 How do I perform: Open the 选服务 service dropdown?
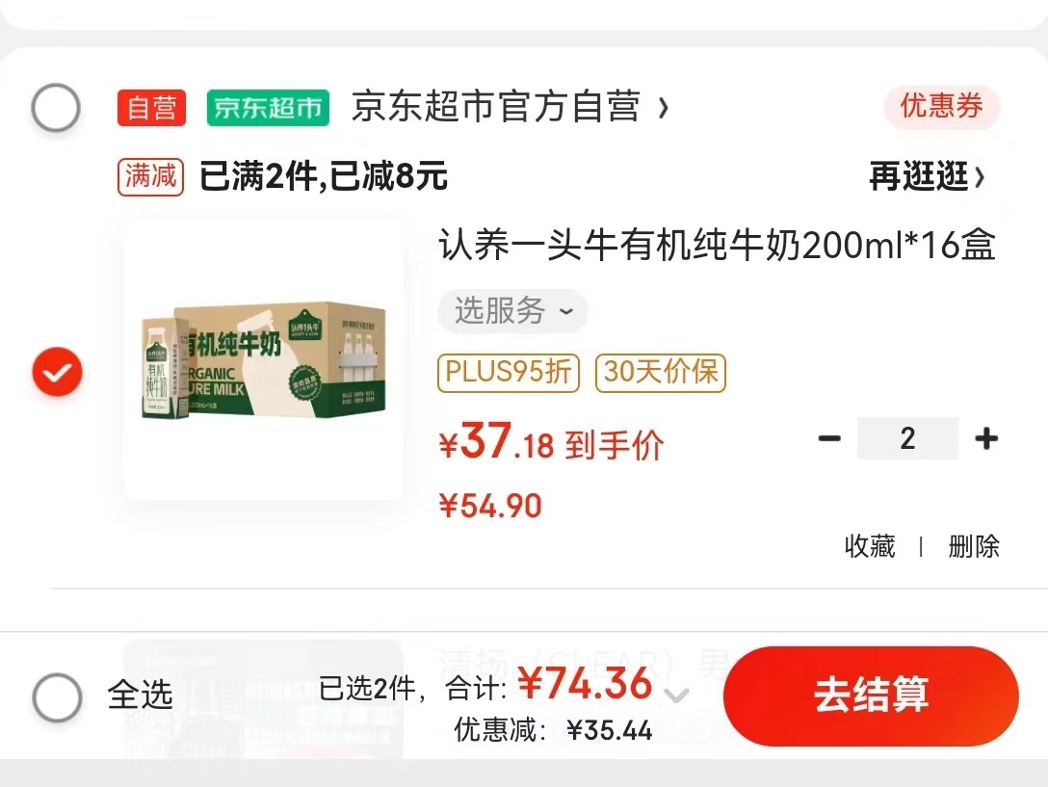coord(512,311)
